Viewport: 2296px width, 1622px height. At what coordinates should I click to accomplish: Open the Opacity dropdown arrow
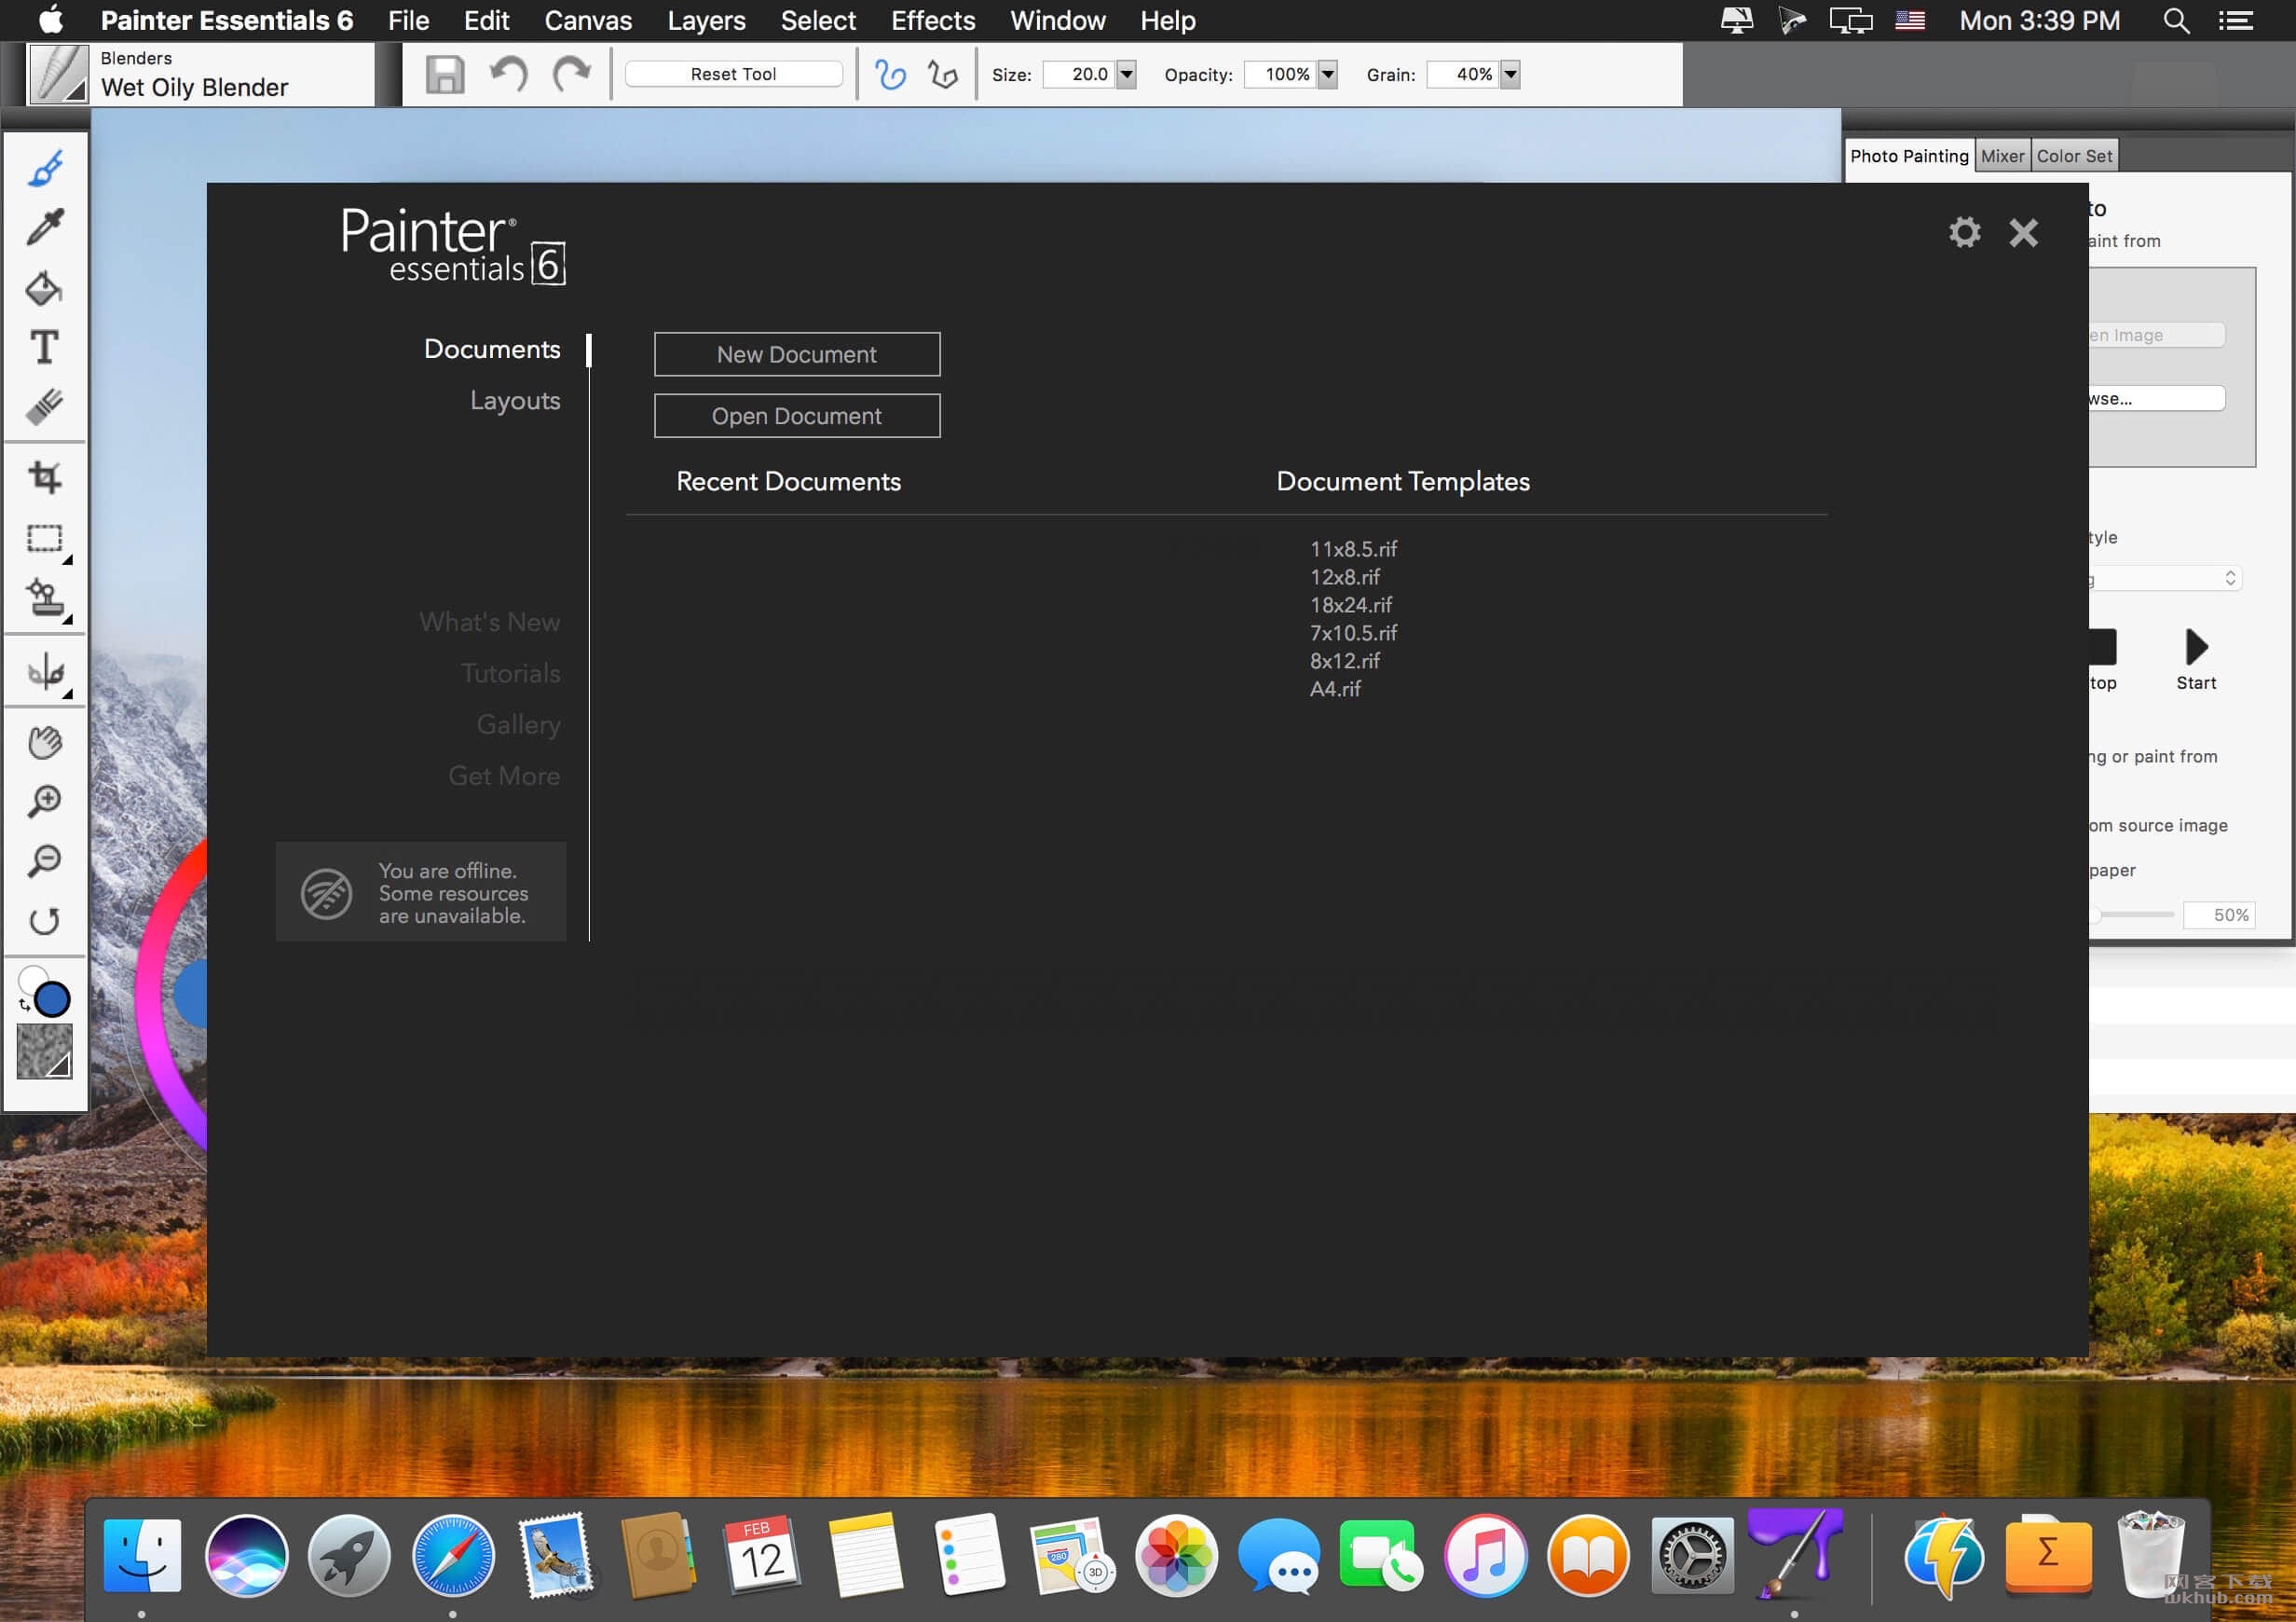pos(1328,74)
